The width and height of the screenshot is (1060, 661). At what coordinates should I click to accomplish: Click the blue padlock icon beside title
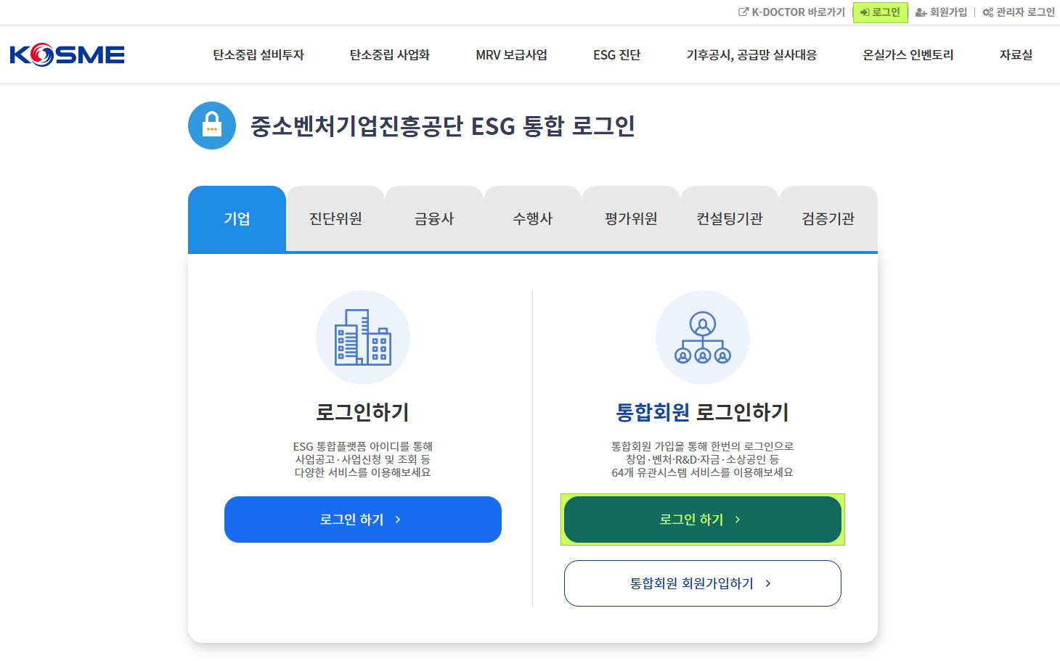pos(212,126)
